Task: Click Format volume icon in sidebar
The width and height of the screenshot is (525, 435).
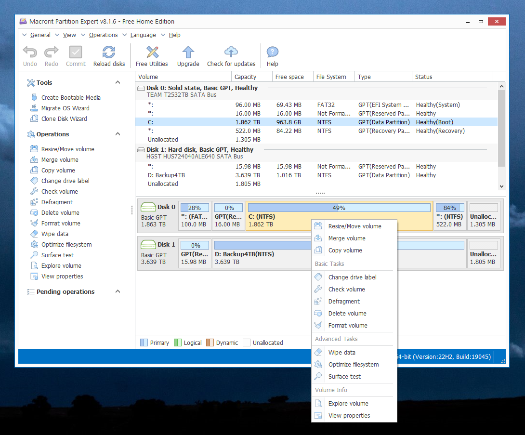Action: tap(34, 223)
